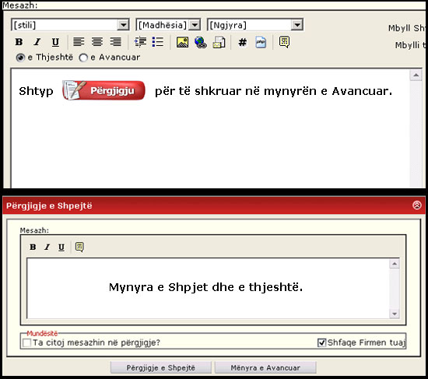Toggle bold in the advanced editor toolbar

pos(19,42)
